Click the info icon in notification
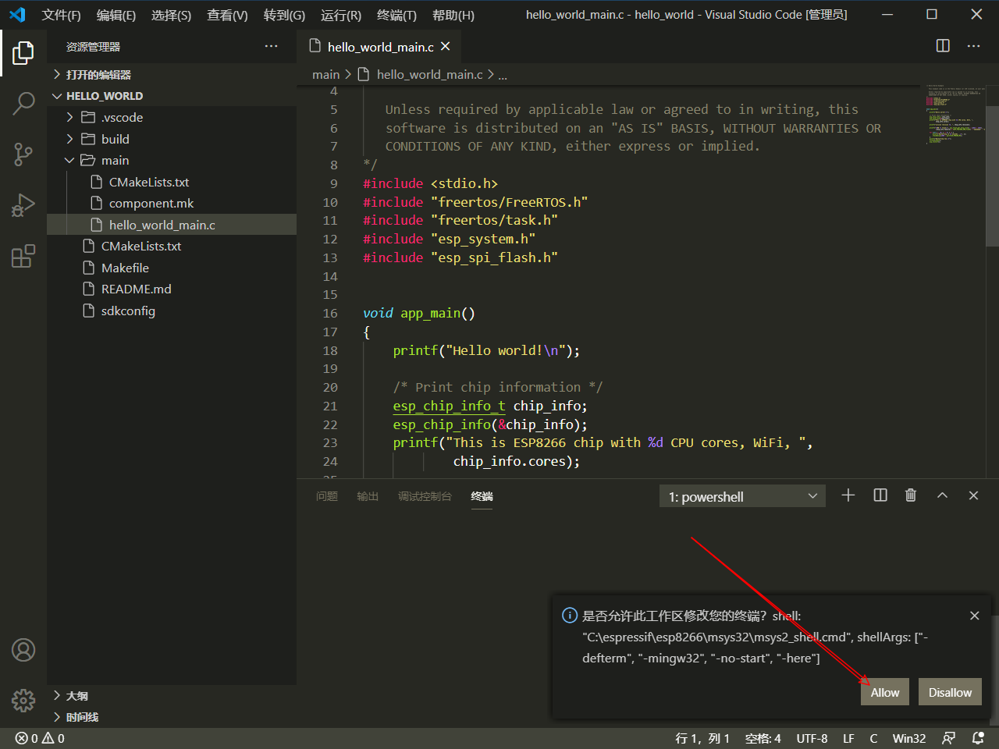The height and width of the screenshot is (749, 999). (570, 616)
